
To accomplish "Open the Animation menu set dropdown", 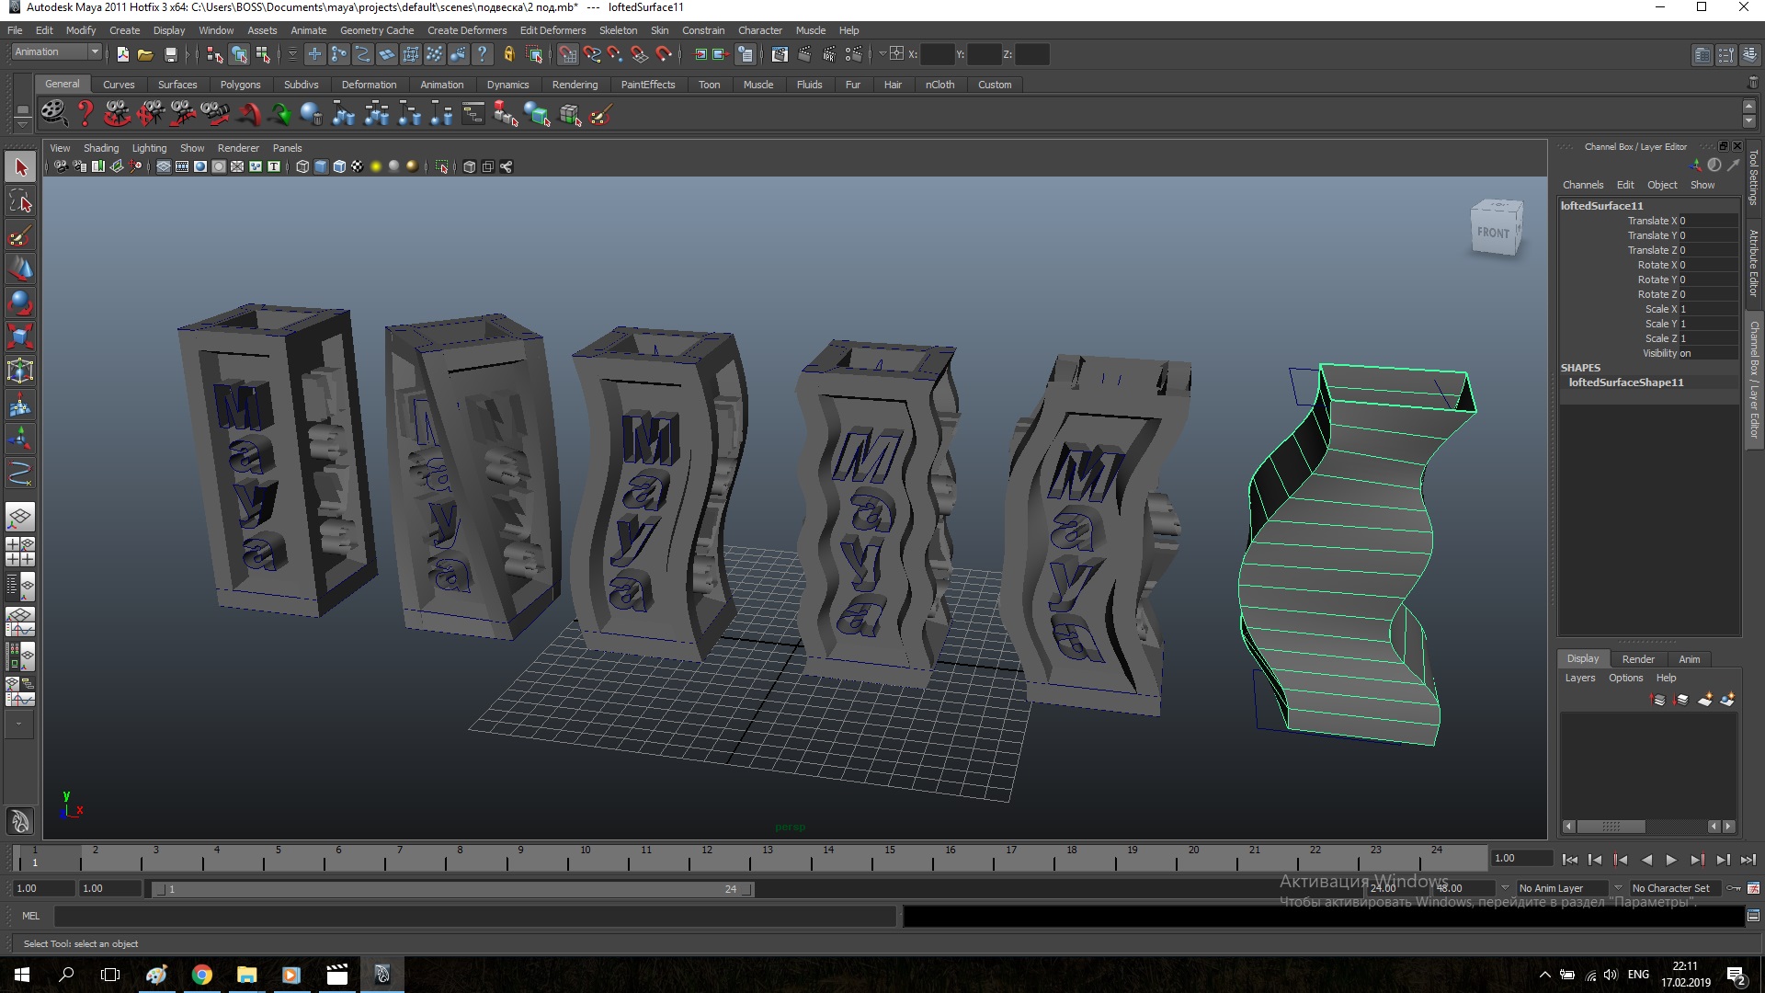I will click(x=56, y=52).
